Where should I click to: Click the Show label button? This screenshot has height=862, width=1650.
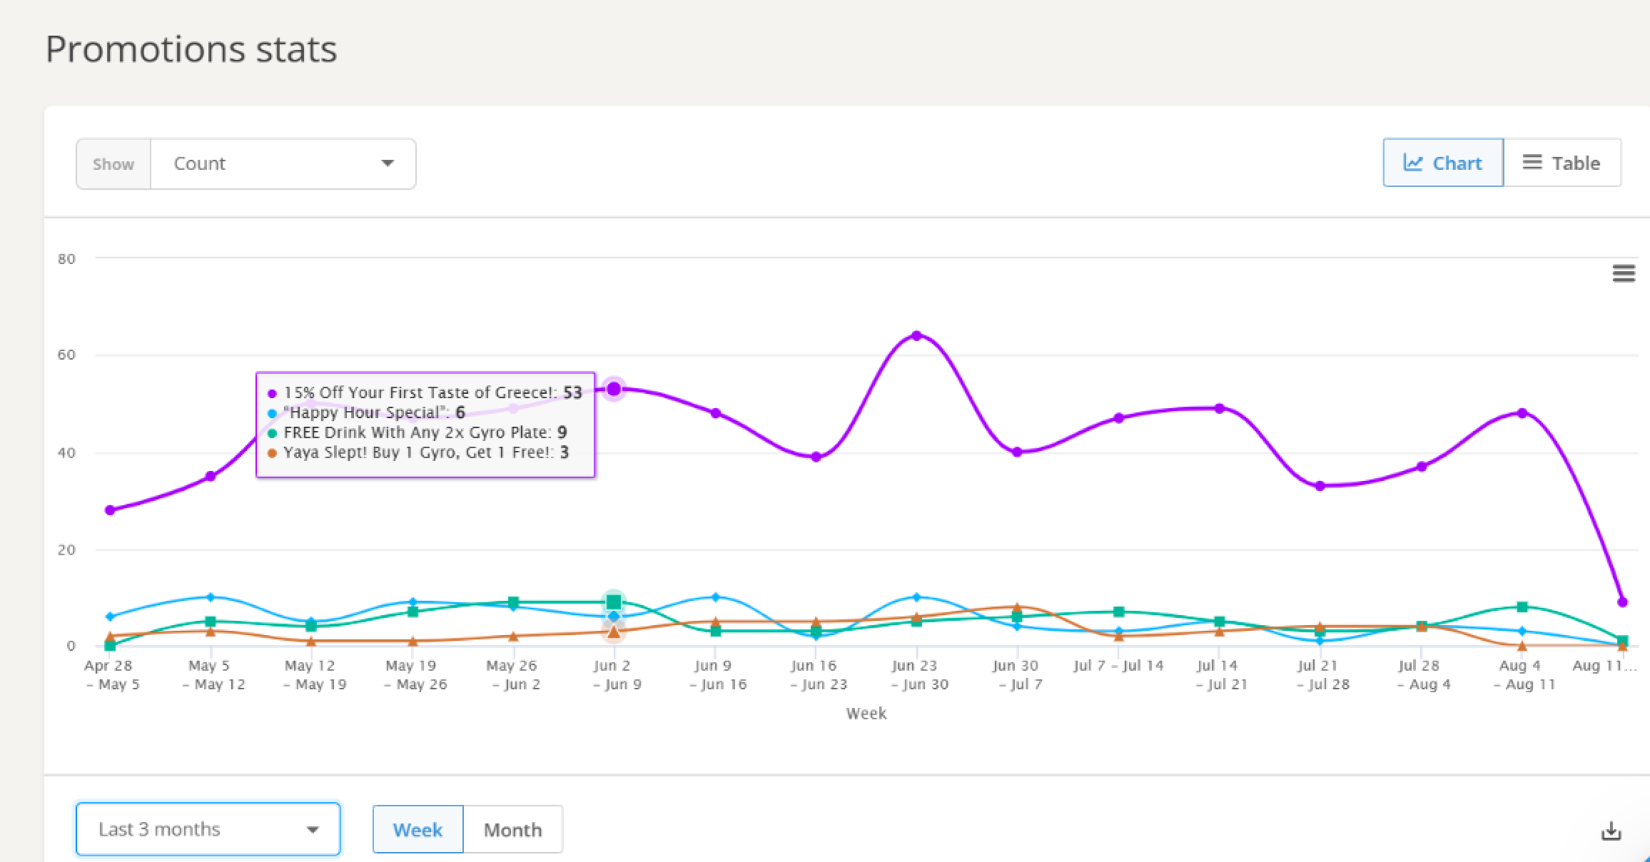tap(113, 163)
